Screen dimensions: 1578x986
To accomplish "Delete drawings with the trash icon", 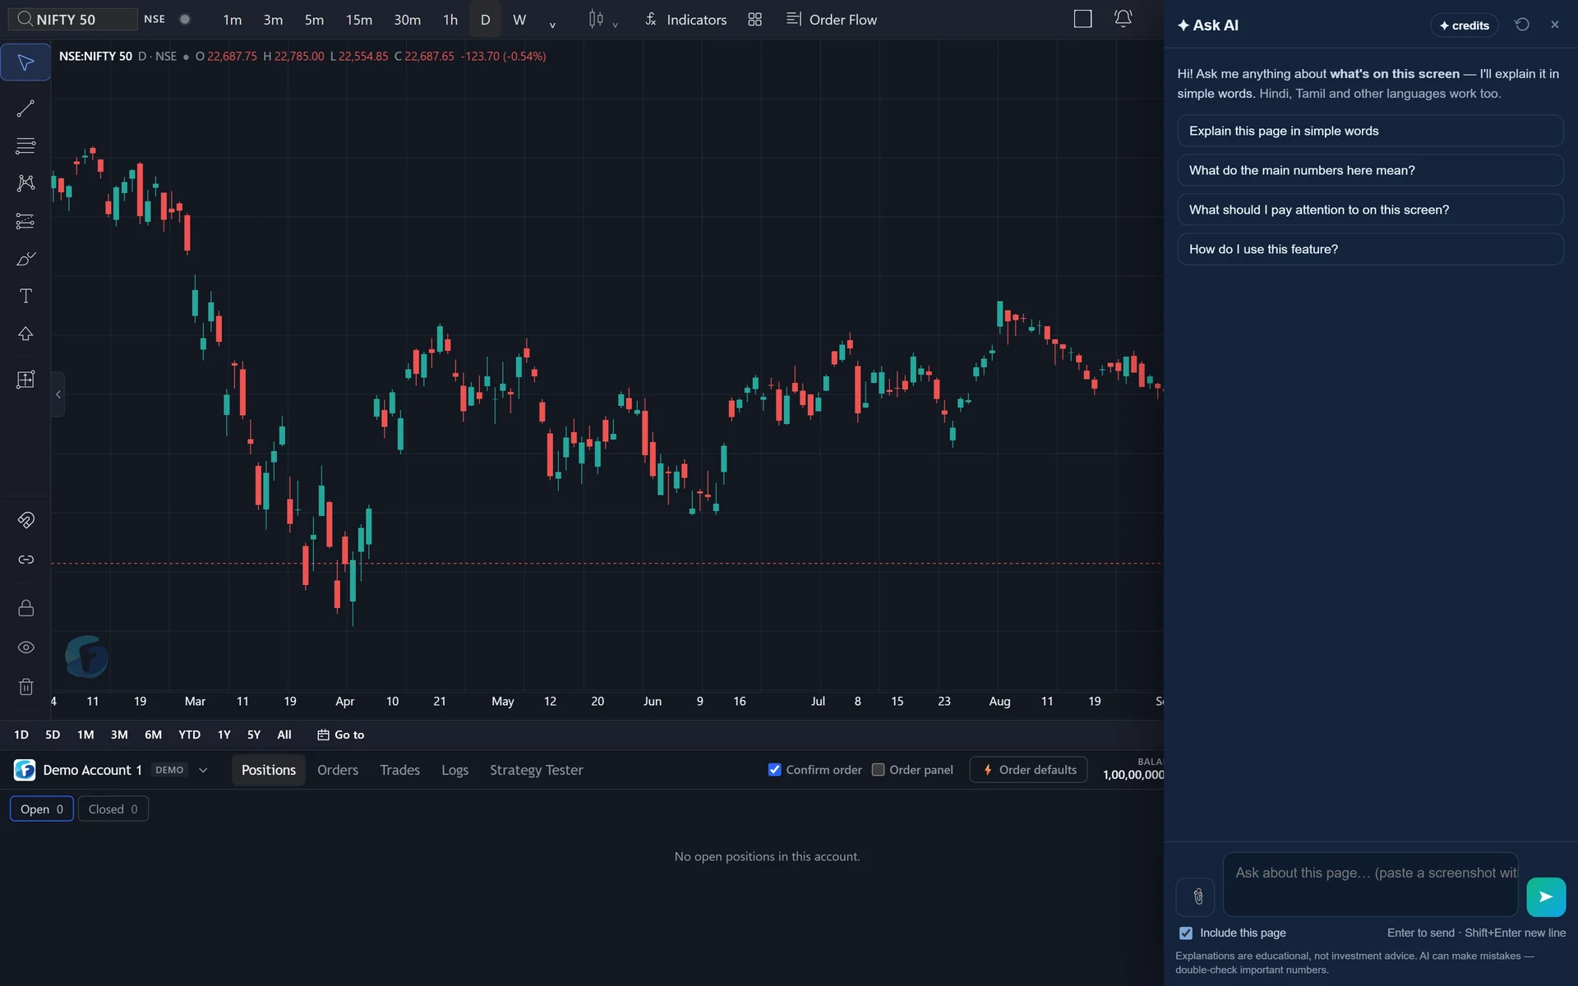I will pos(25,687).
